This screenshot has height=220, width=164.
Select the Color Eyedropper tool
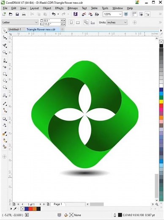point(5,134)
